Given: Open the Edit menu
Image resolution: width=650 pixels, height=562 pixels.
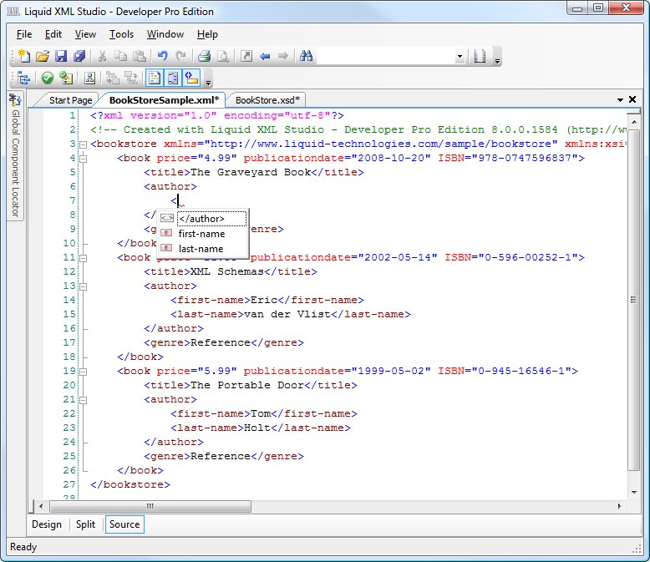Looking at the screenshot, I should coord(53,34).
